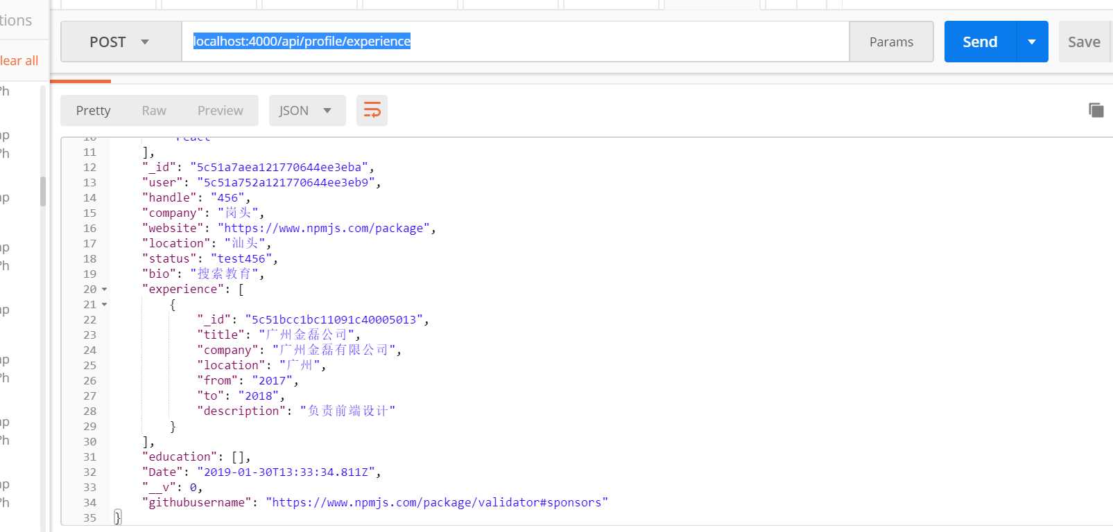Click the title value 广州金磊公司
1113x532 pixels.
click(307, 335)
